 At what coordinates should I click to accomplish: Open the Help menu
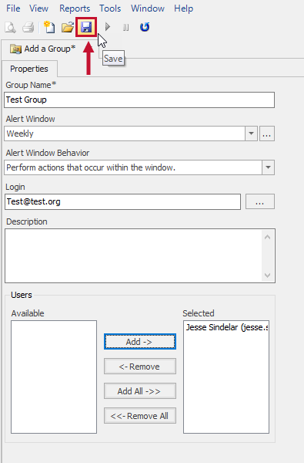coord(183,8)
